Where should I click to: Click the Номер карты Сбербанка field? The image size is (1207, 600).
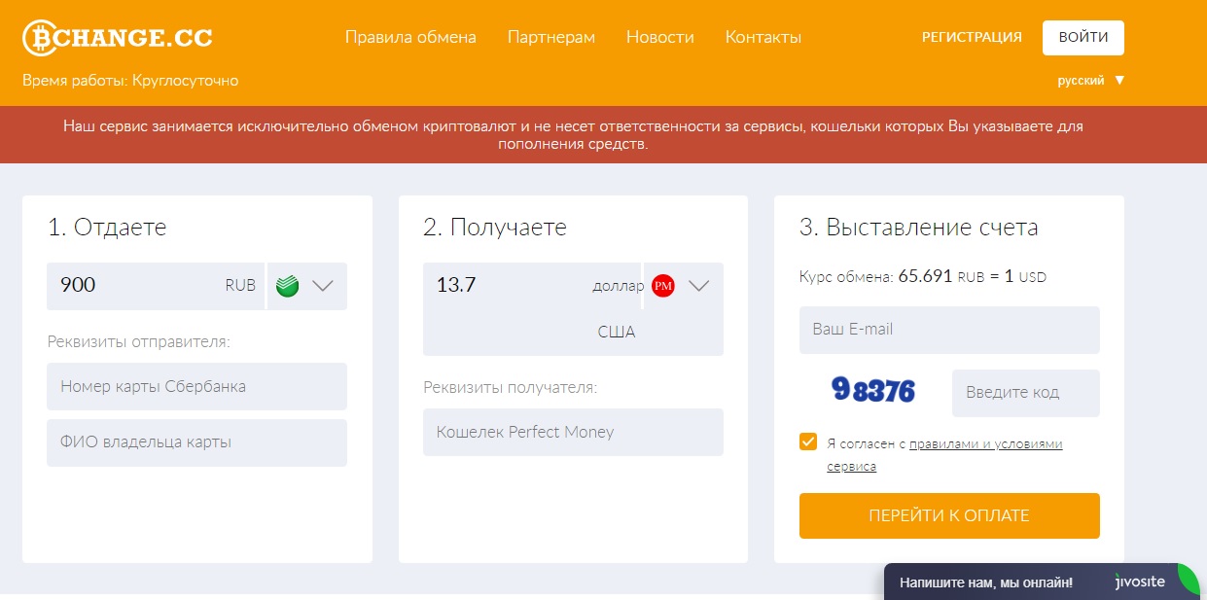click(x=196, y=386)
